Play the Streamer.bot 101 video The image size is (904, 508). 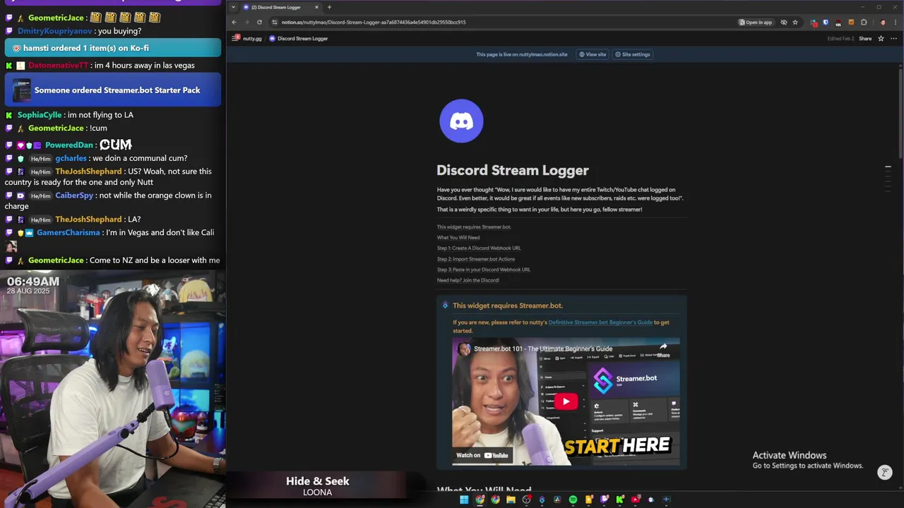point(566,401)
